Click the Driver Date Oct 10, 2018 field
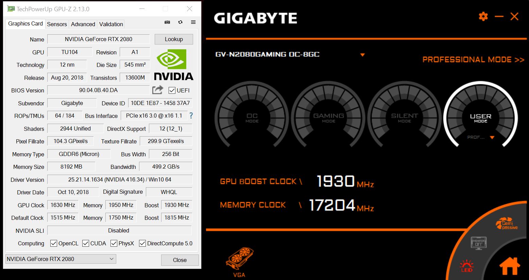Screen dimensions: 529x280 [73, 192]
